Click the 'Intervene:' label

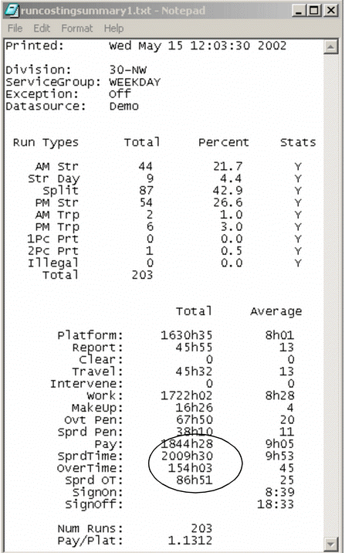(86, 384)
